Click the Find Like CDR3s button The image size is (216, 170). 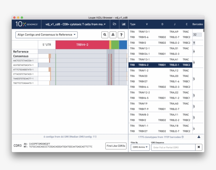tap(116, 146)
